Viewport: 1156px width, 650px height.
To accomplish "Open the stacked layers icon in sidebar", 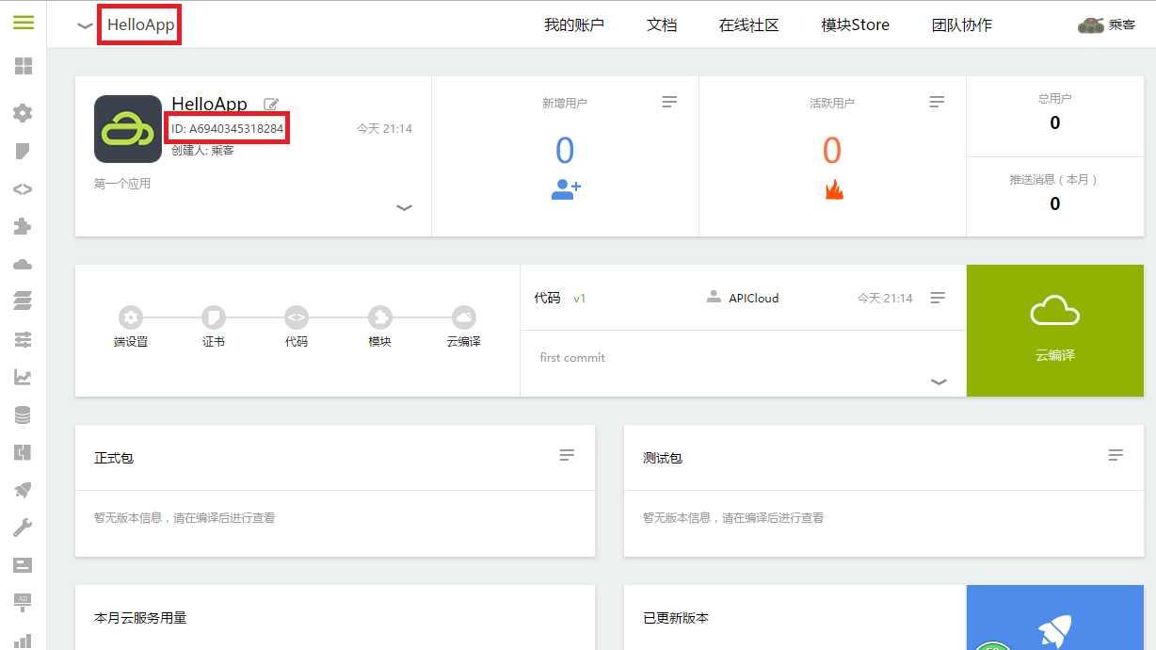I will pyautogui.click(x=23, y=301).
